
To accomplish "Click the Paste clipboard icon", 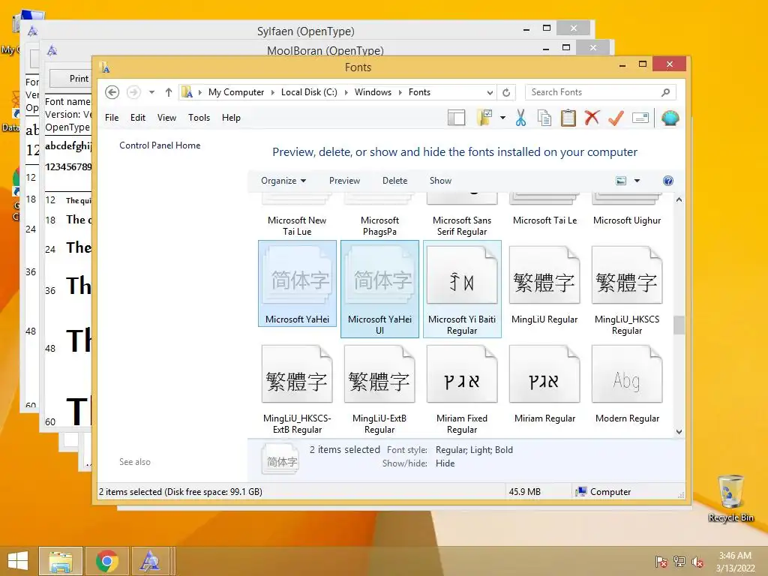I will (x=568, y=118).
